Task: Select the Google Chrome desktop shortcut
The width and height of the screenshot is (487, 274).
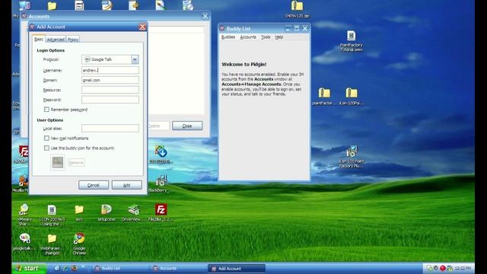Action: [79, 244]
